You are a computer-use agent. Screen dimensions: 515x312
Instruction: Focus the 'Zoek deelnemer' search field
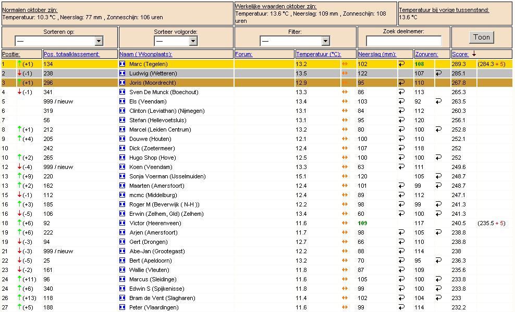click(403, 41)
